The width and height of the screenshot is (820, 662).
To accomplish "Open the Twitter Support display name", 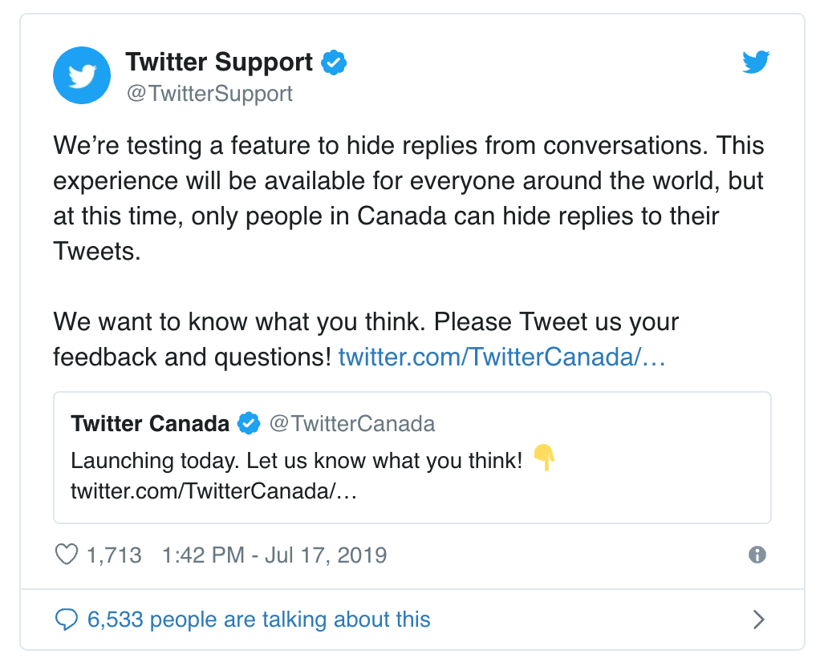I will [x=219, y=63].
